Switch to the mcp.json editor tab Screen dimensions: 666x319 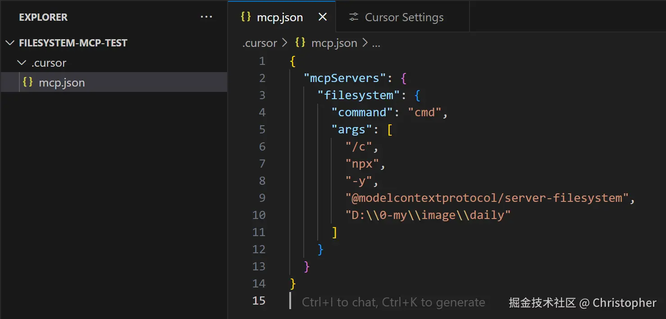(282, 17)
